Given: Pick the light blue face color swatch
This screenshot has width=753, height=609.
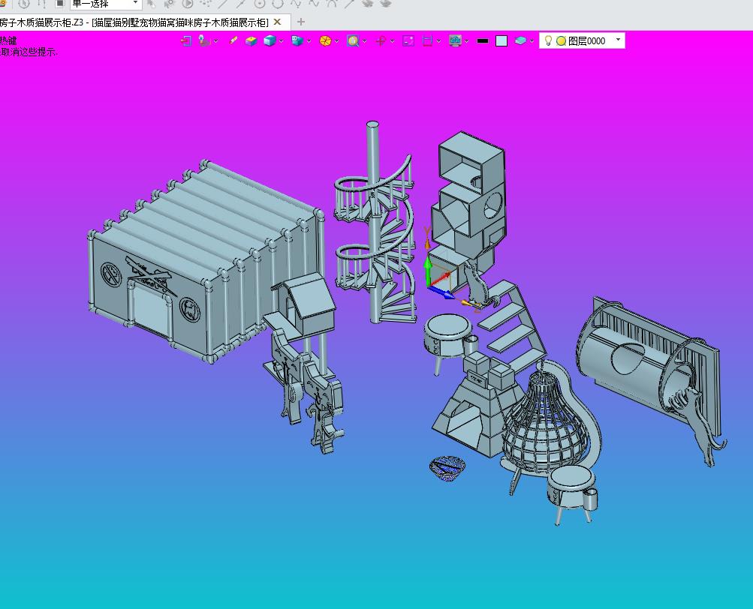Looking at the screenshot, I should tap(501, 40).
